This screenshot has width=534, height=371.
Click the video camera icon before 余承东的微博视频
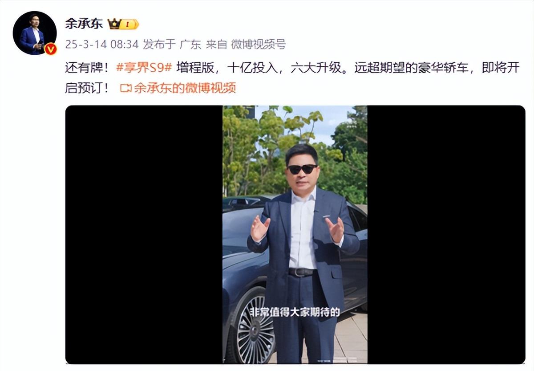tap(126, 88)
